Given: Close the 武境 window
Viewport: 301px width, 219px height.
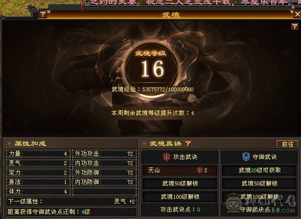Looking at the screenshot, I should [297, 14].
